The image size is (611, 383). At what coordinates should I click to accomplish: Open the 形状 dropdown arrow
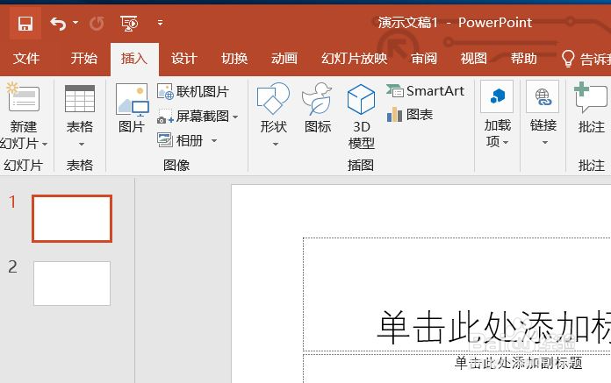276,145
